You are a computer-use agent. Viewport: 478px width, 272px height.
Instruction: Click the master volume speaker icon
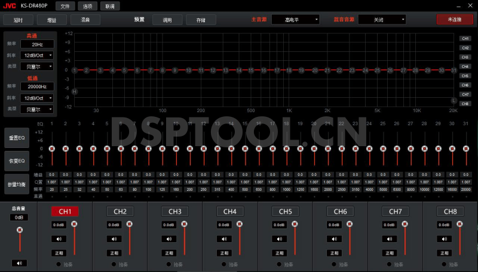tap(19, 262)
